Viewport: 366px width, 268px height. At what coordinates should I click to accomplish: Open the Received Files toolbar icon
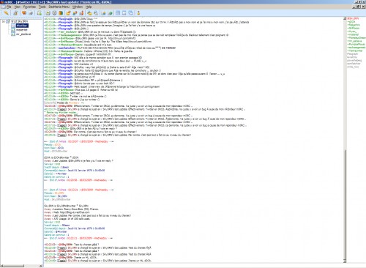pos(89,13)
